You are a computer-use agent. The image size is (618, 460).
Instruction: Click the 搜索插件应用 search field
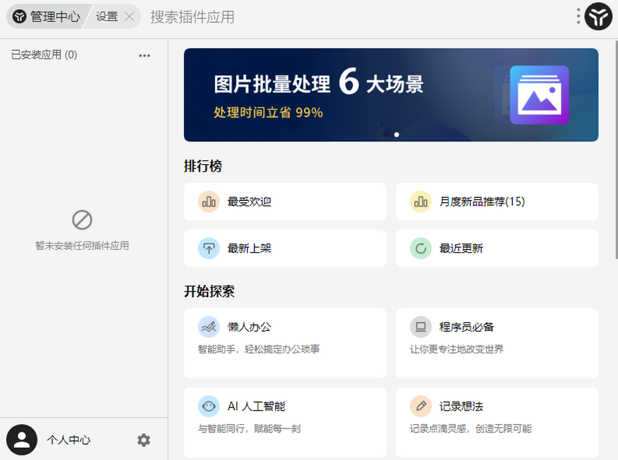[x=193, y=16]
